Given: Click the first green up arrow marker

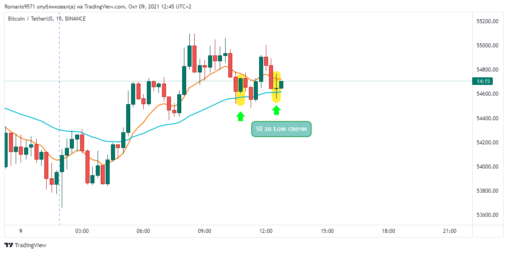Looking at the screenshot, I should pos(240,117).
